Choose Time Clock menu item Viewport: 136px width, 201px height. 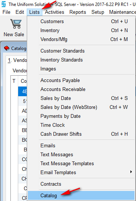pyautogui.click(x=81, y=125)
